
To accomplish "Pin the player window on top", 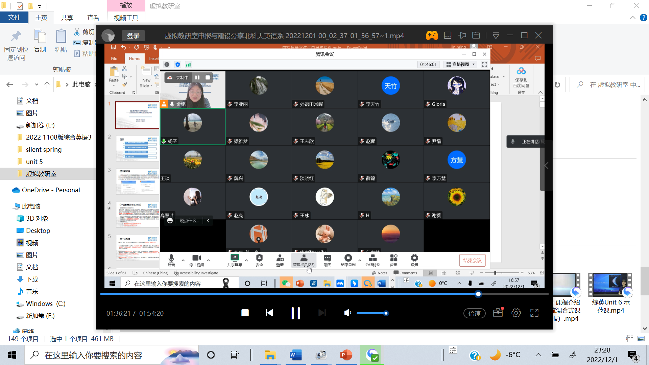I will (x=462, y=35).
